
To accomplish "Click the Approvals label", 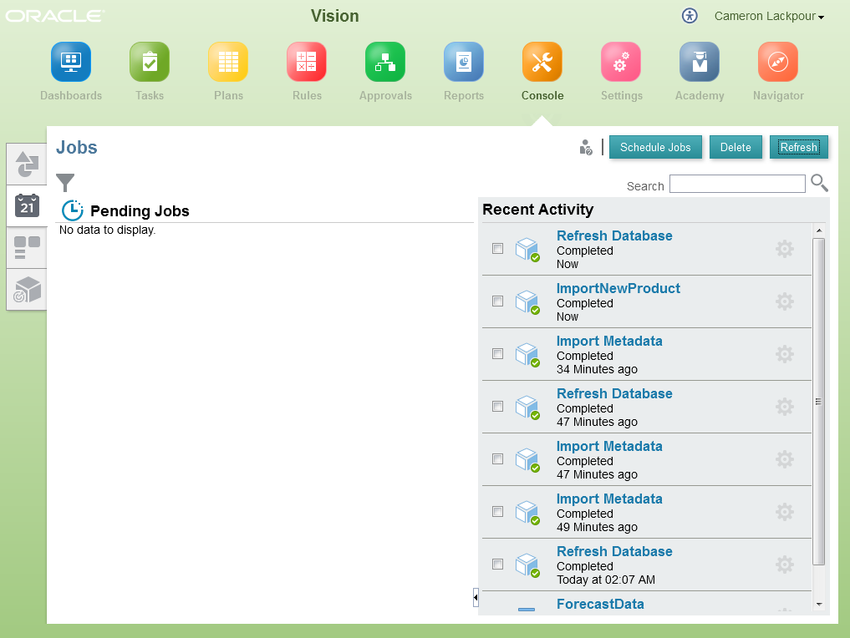I will [385, 95].
